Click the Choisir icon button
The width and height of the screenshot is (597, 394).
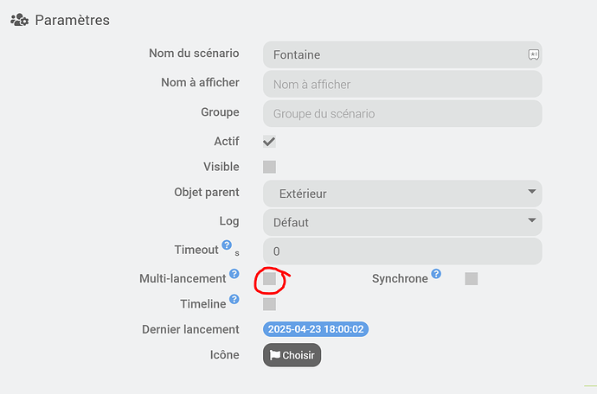click(x=292, y=355)
